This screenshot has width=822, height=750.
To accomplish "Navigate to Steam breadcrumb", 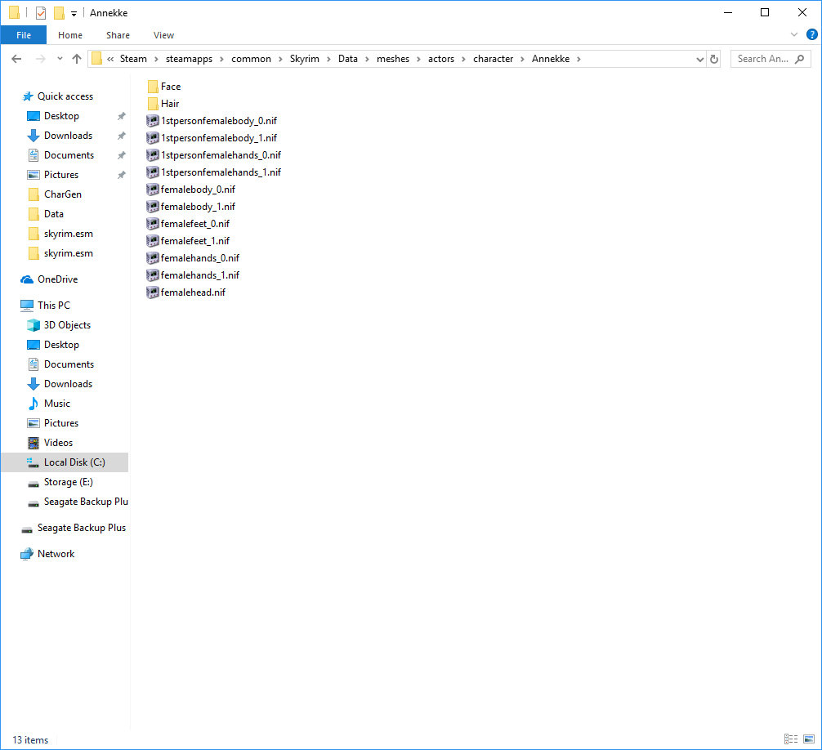I will click(133, 59).
